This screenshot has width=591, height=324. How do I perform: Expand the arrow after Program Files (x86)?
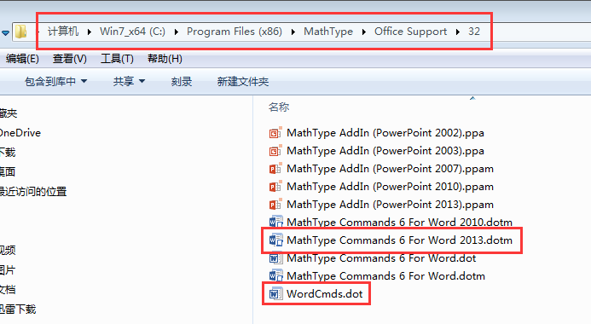(x=293, y=32)
